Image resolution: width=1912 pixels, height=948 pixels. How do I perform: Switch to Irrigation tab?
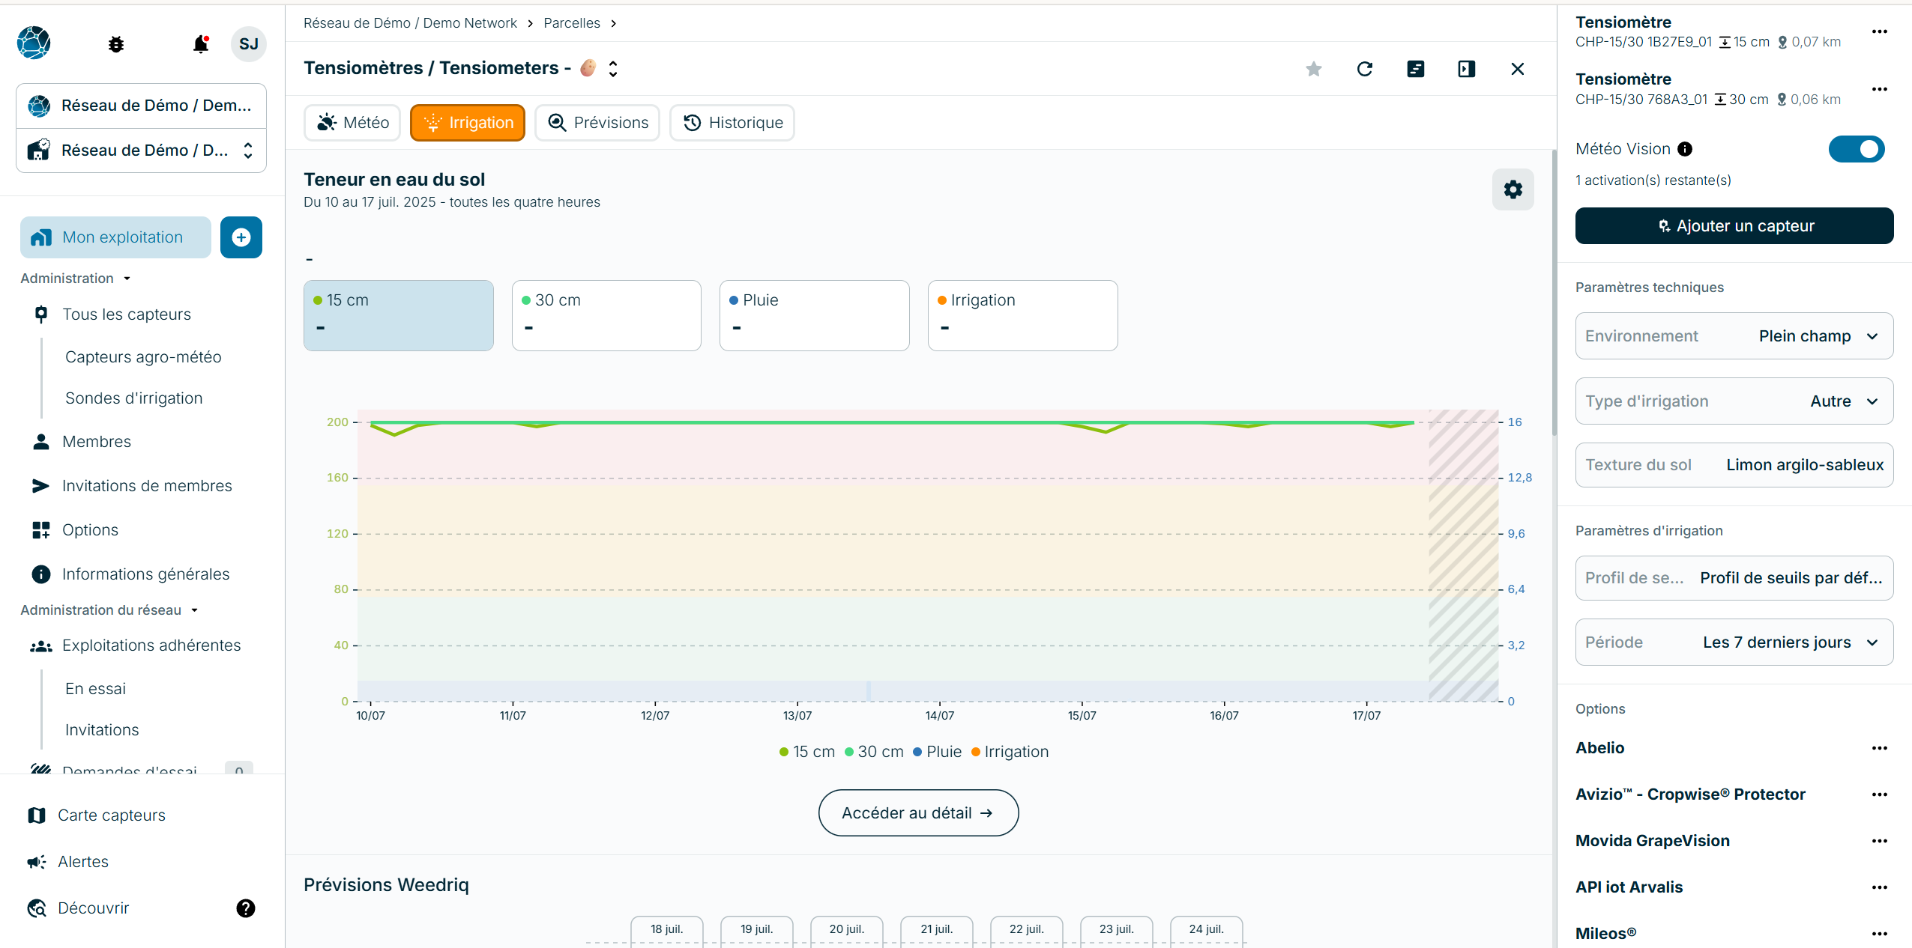click(x=468, y=123)
